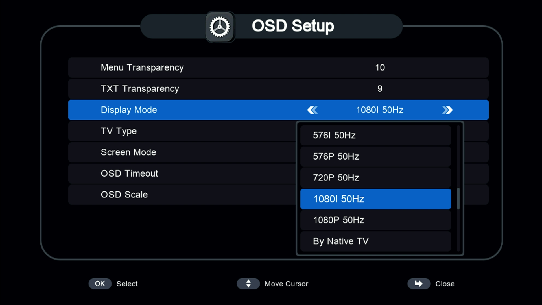This screenshot has height=305, width=542.
Task: Click the display mode list scrollbar
Action: point(458,198)
